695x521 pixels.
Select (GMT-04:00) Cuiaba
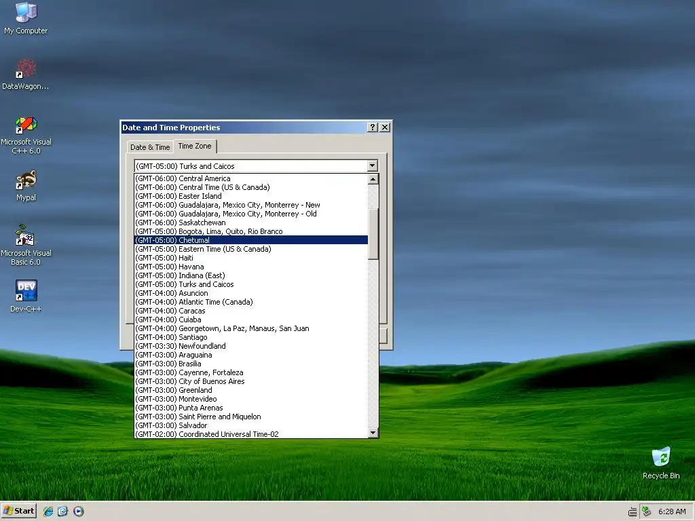(251, 320)
